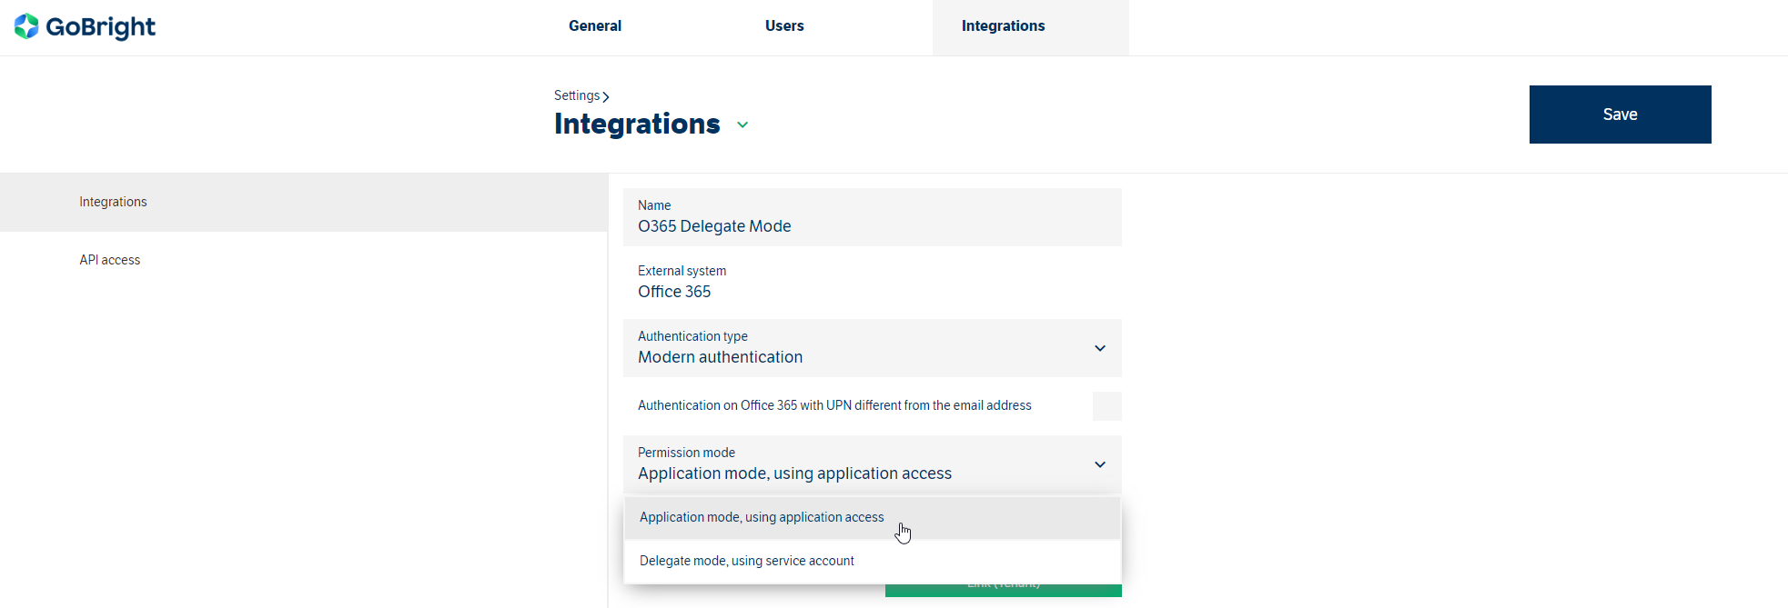Open the General tab
The width and height of the screenshot is (1788, 608).
point(594,26)
